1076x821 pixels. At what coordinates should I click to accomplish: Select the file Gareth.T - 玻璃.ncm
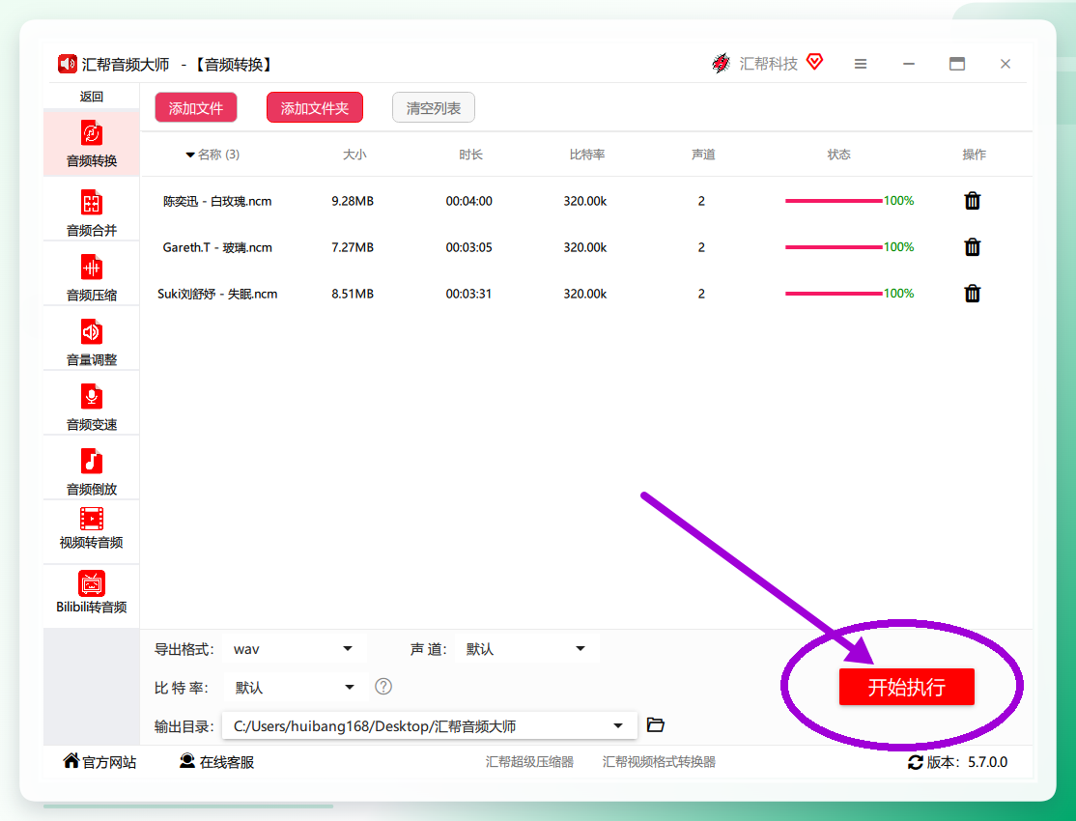coord(217,247)
